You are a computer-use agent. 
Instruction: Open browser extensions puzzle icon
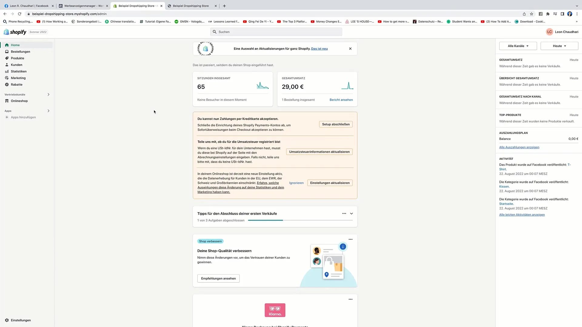[x=548, y=14]
